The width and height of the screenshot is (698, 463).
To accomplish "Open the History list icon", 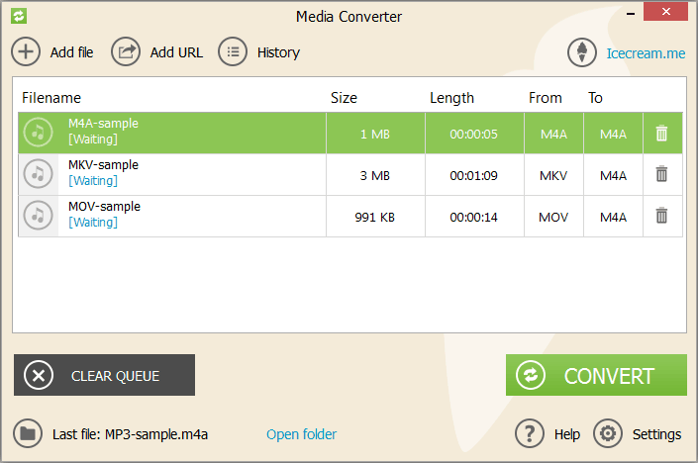I will pos(233,52).
